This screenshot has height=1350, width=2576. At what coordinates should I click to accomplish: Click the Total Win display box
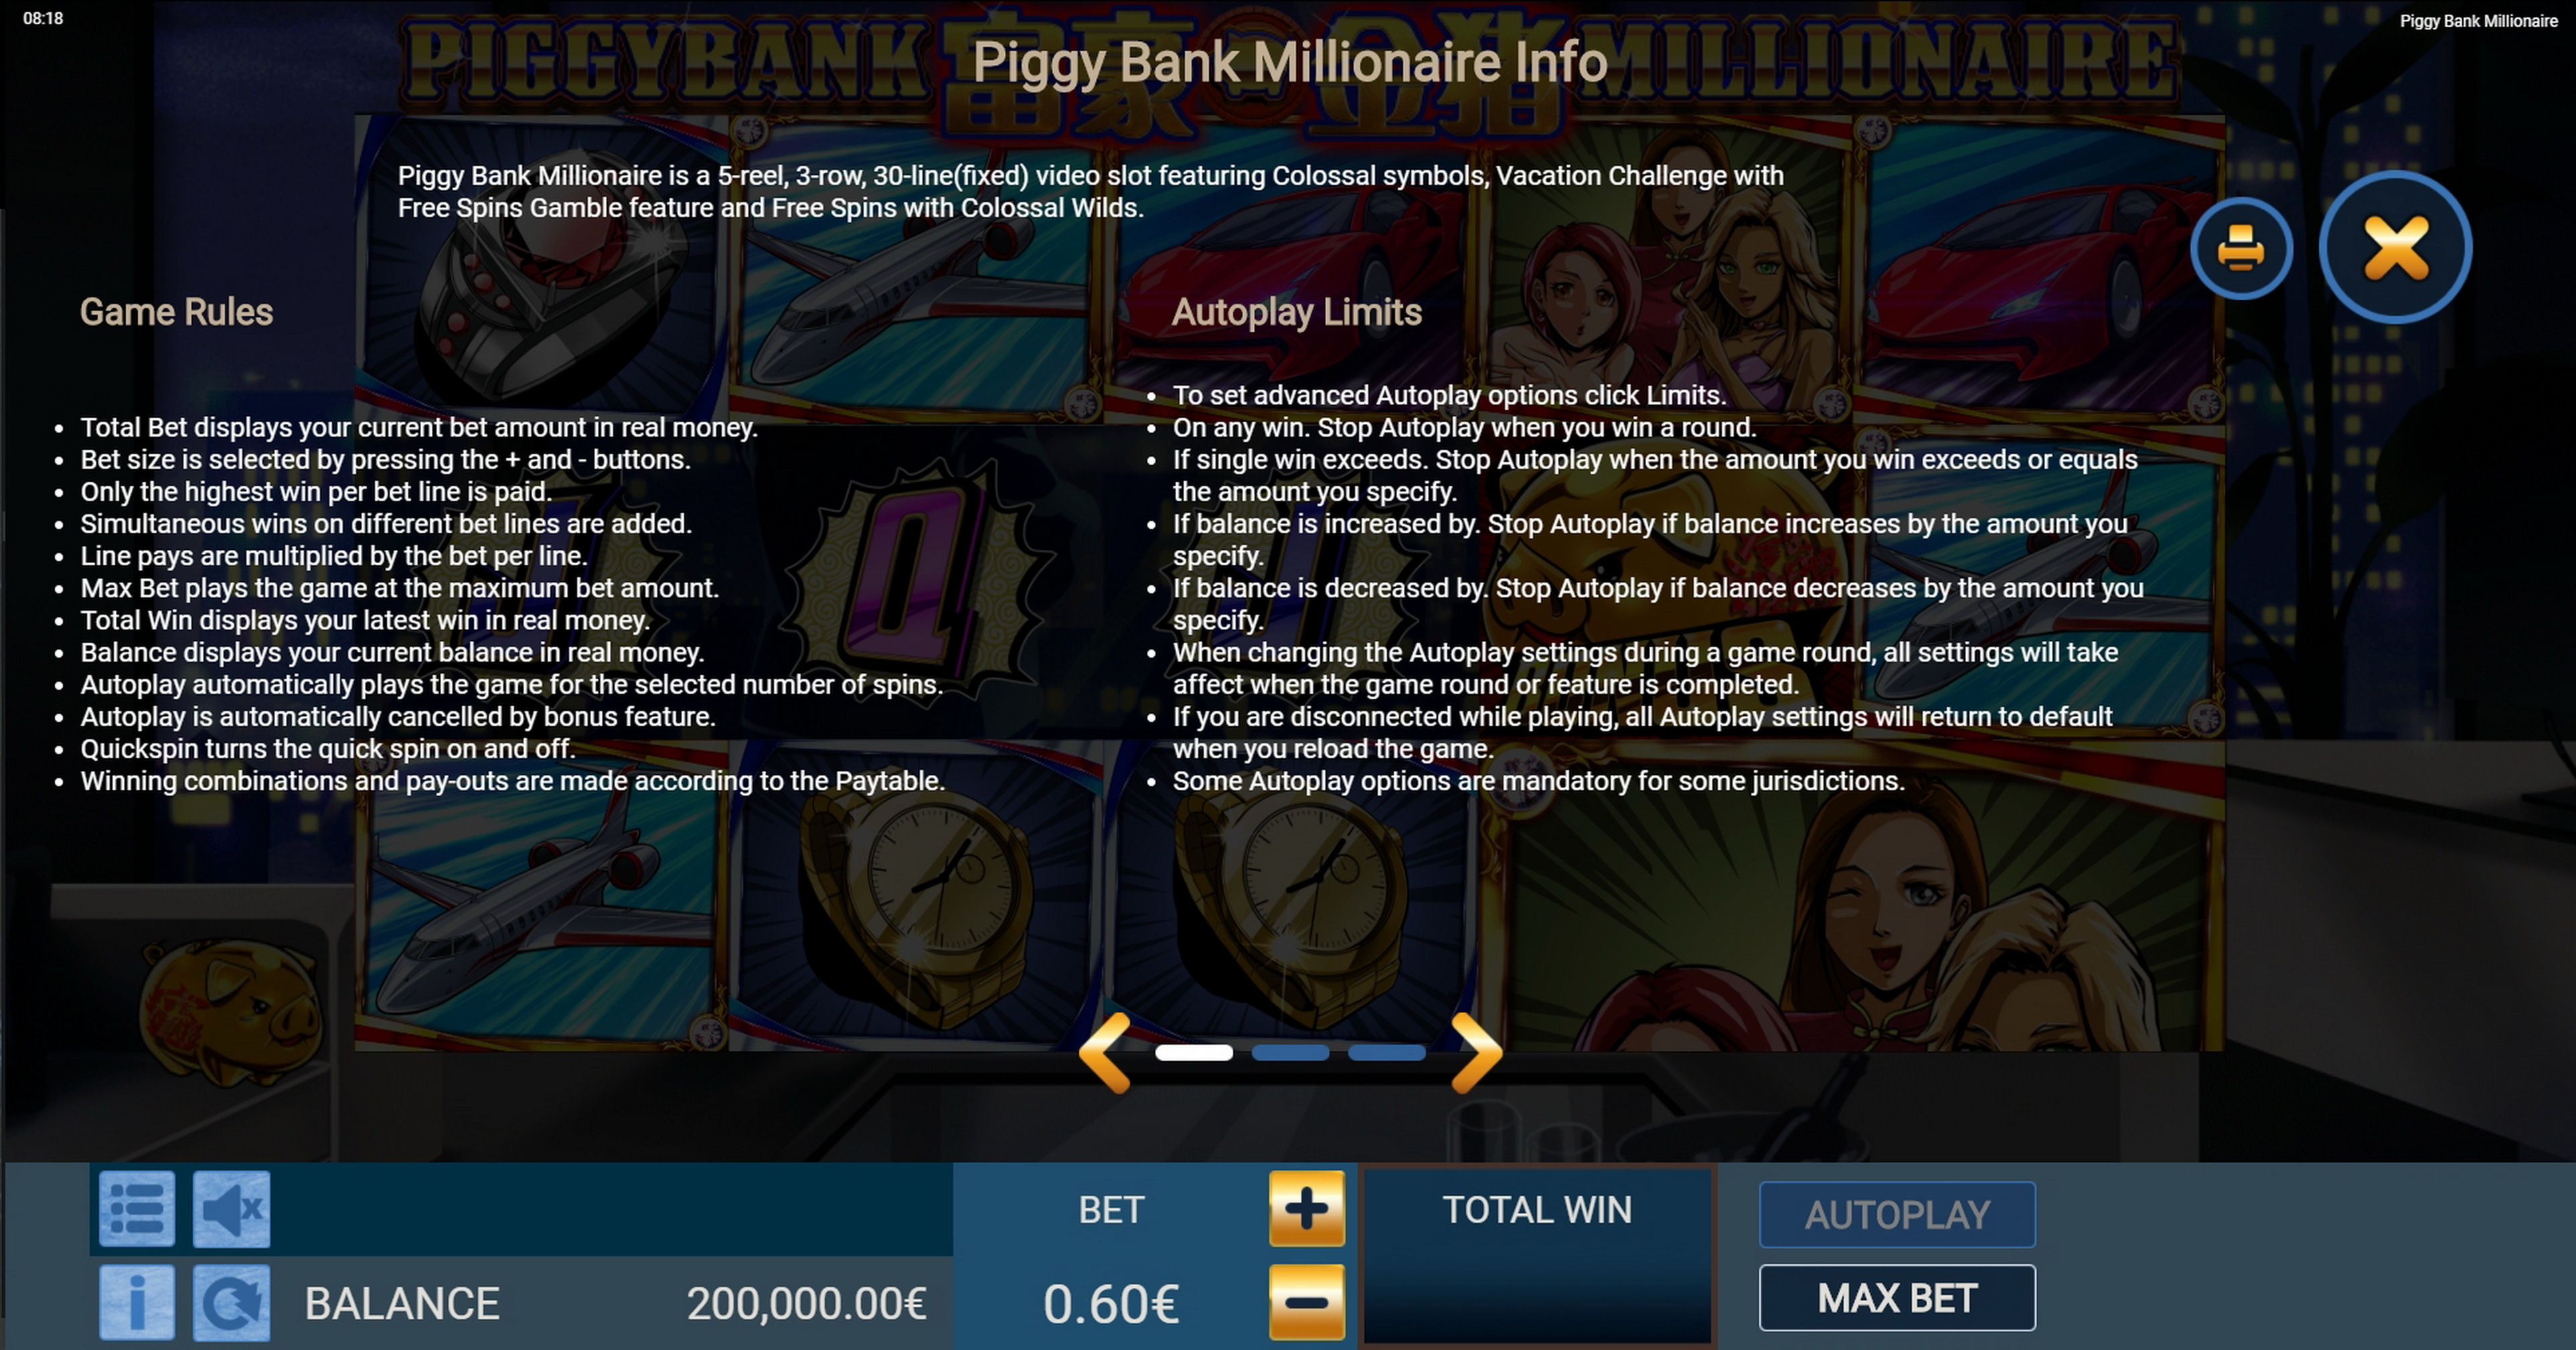coord(1538,1256)
